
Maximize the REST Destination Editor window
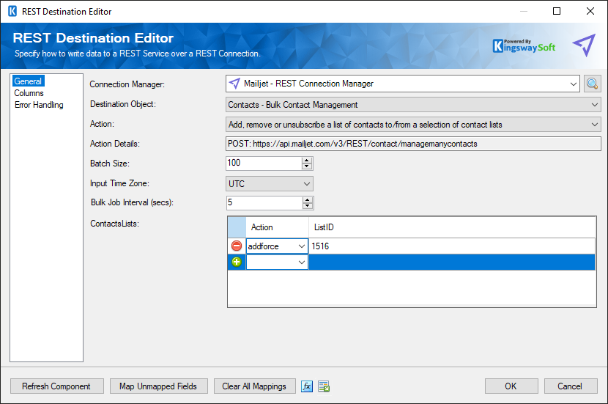tap(557, 11)
